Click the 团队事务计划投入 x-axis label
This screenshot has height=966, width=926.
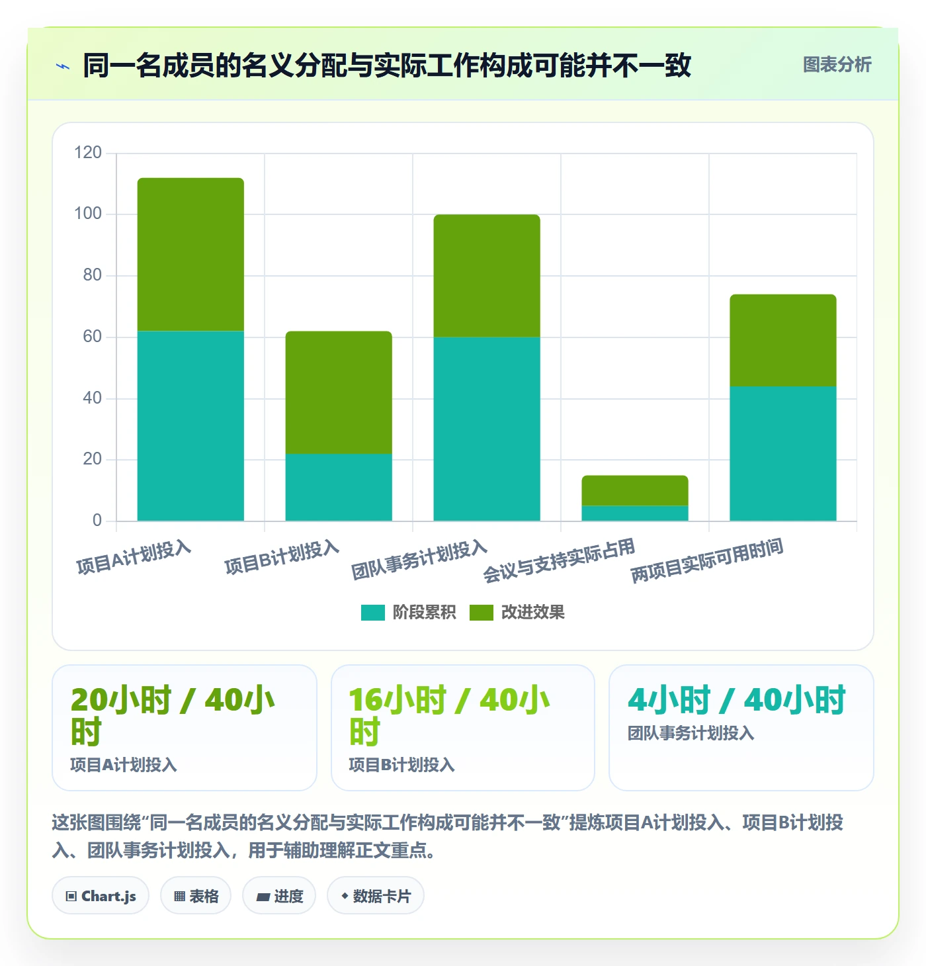click(x=419, y=560)
